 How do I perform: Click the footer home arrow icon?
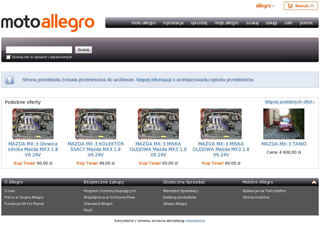(x=314, y=182)
